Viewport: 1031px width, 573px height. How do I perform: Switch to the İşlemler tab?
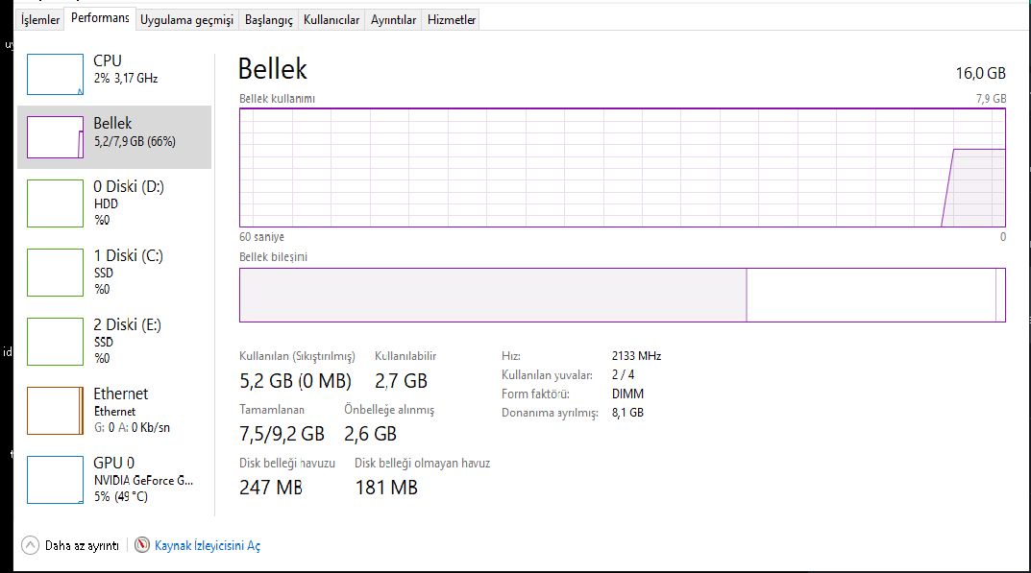point(40,20)
